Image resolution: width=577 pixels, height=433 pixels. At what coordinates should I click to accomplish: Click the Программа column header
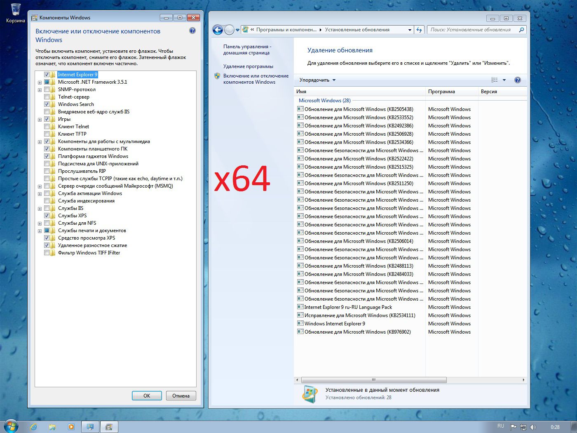[x=452, y=92]
